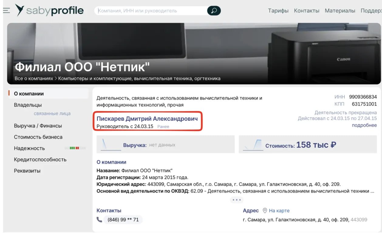Click the Адрес heading link
Image resolution: width=382 pixels, height=233 pixels.
tap(251, 211)
